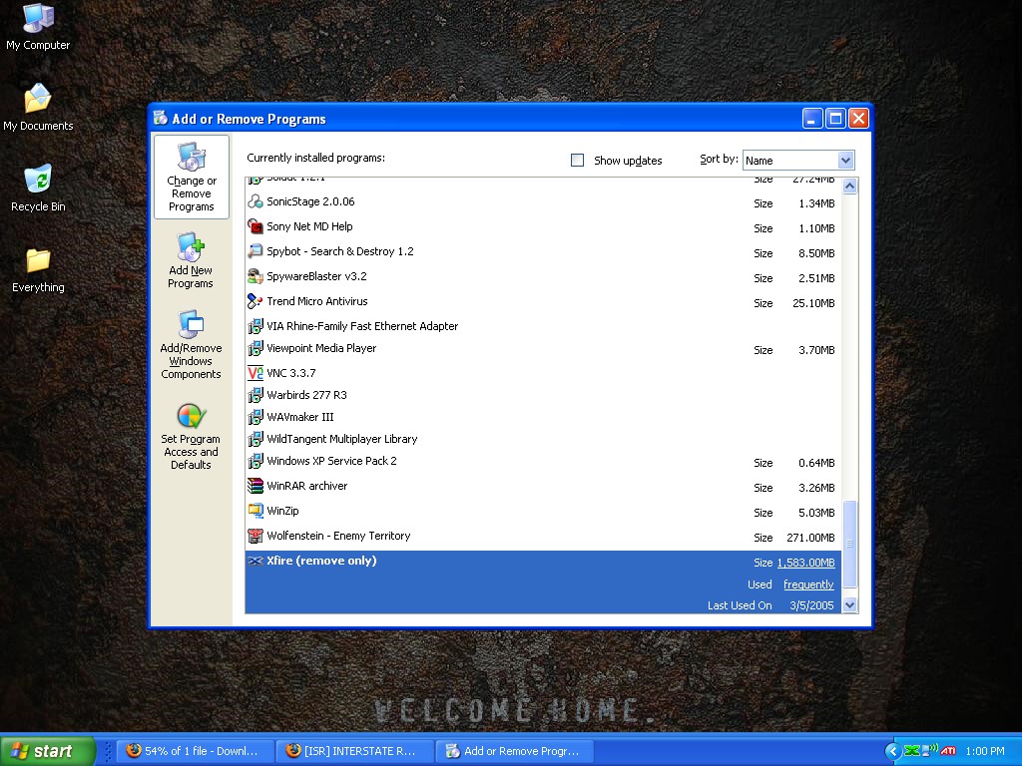The width and height of the screenshot is (1022, 766).
Task: Enable the Show updates checkbox
Action: (577, 161)
